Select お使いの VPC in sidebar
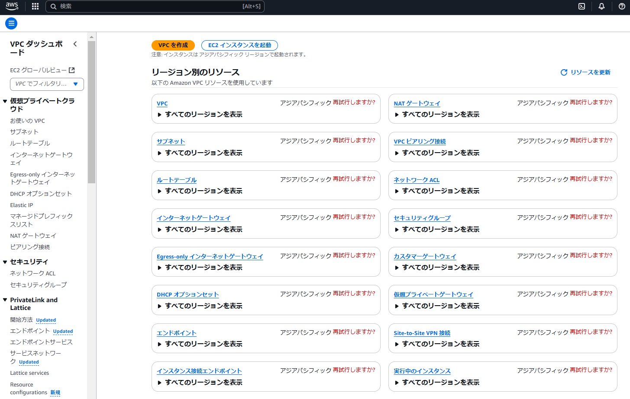 click(28, 121)
